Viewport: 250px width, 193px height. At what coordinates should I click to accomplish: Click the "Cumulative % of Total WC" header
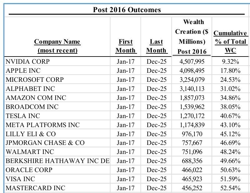tap(230, 41)
